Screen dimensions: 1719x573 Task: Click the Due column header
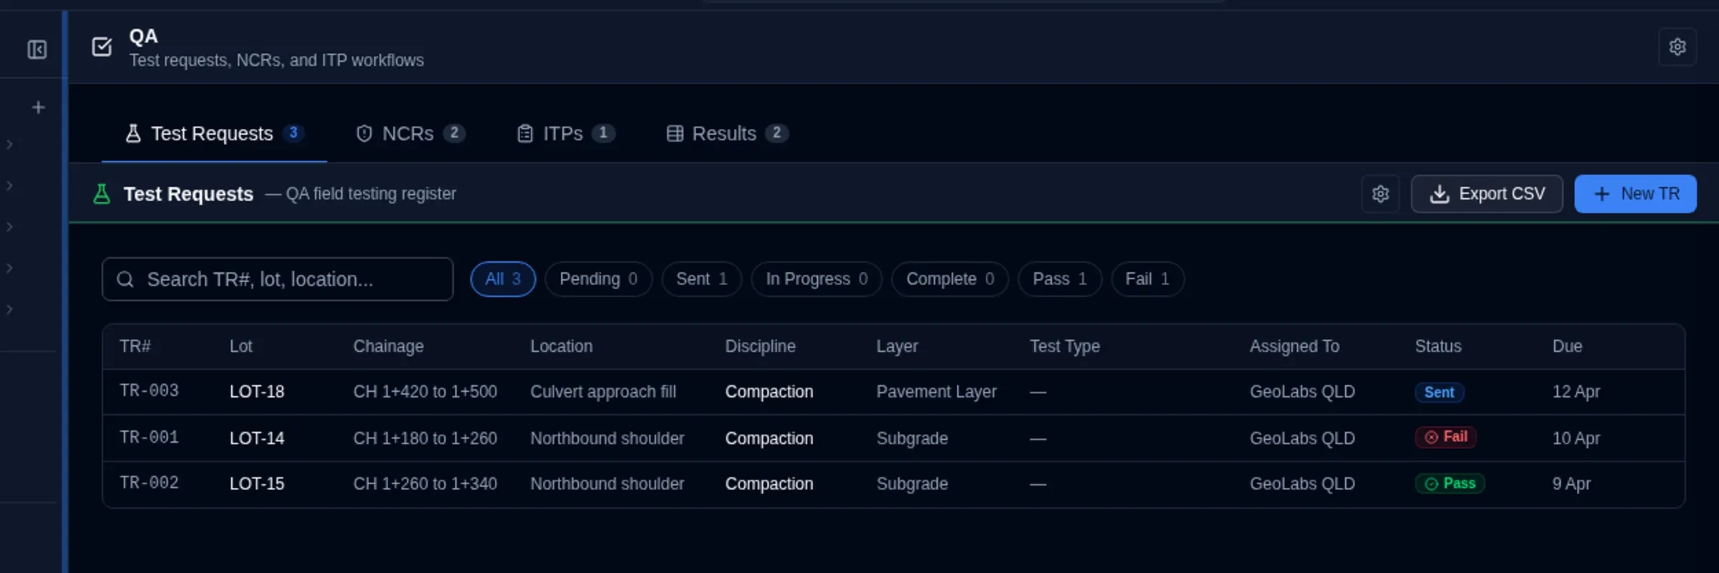point(1567,347)
